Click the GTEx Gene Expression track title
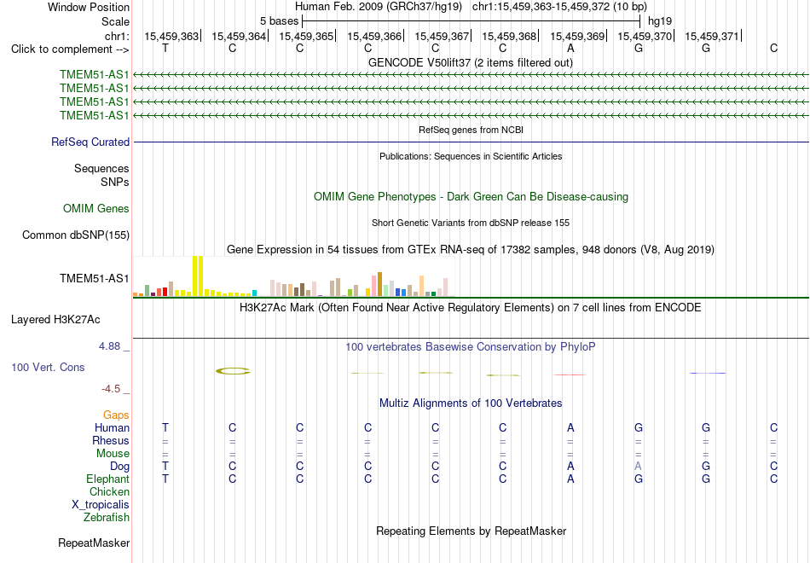Viewport: 810px width, 563px height. point(471,250)
